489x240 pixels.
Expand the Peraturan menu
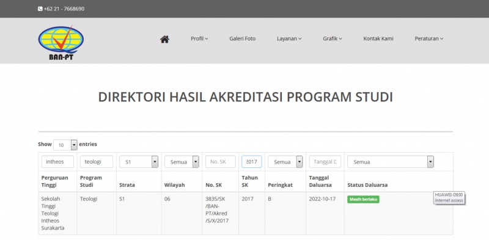coord(429,38)
